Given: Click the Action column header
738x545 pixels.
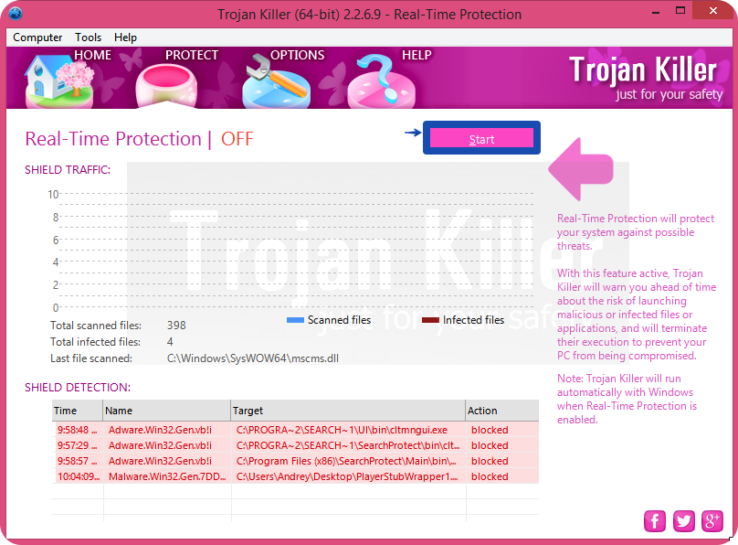Looking at the screenshot, I should (501, 411).
